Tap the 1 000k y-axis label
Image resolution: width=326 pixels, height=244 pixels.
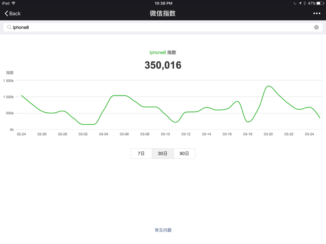pyautogui.click(x=9, y=97)
